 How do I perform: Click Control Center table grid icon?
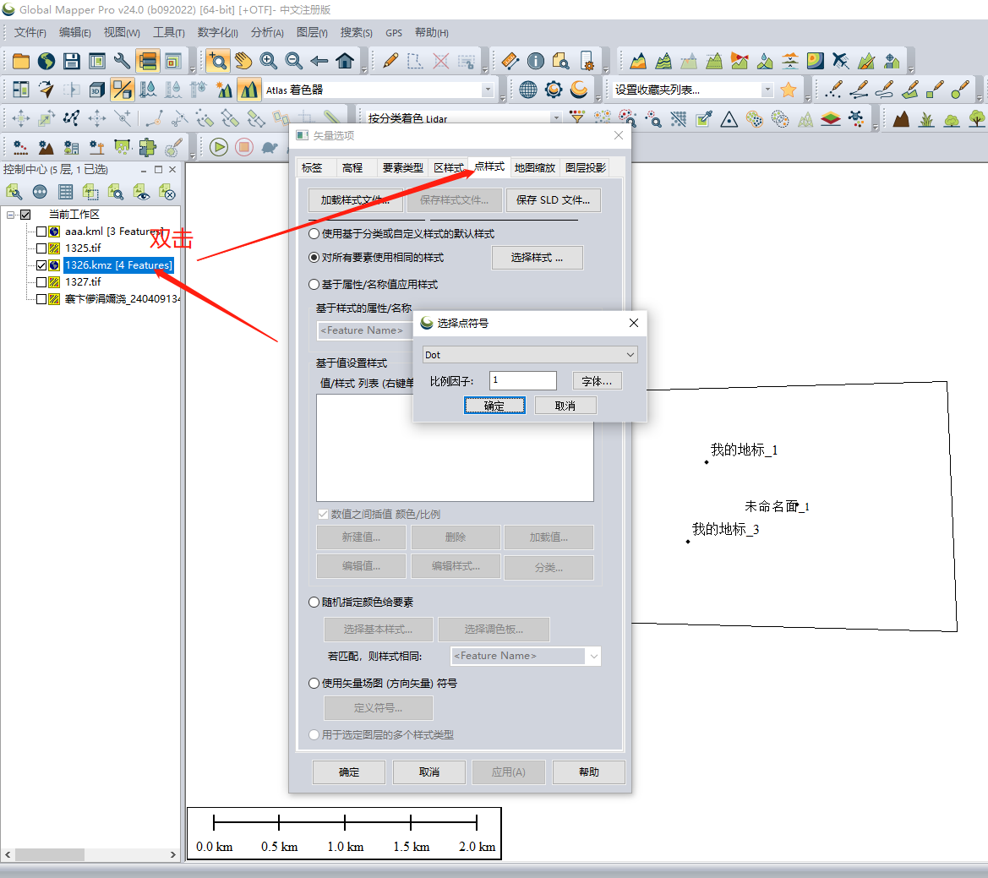66,192
